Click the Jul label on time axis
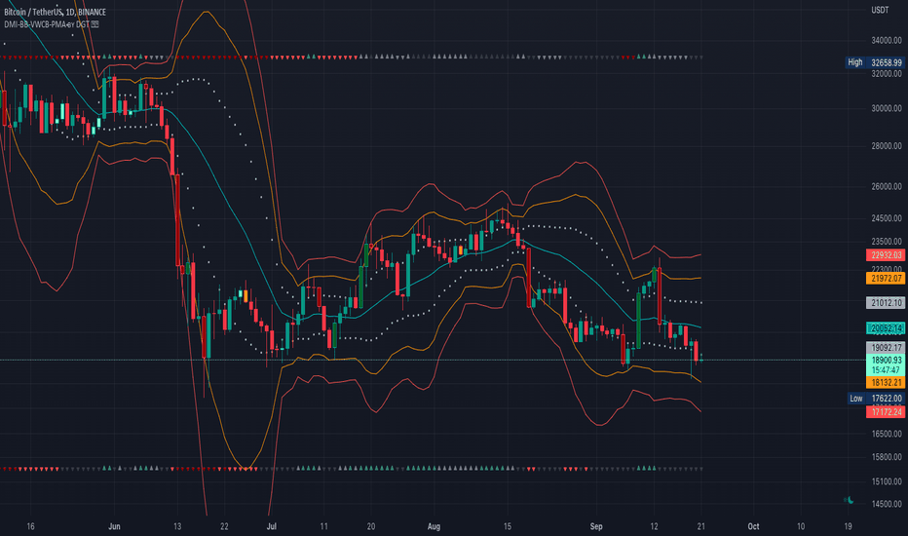Viewport: 908px width, 536px height. (x=272, y=526)
